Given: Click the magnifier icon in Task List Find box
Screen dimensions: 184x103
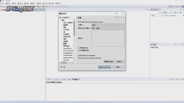Looking at the screenshot, I should click(162, 16).
